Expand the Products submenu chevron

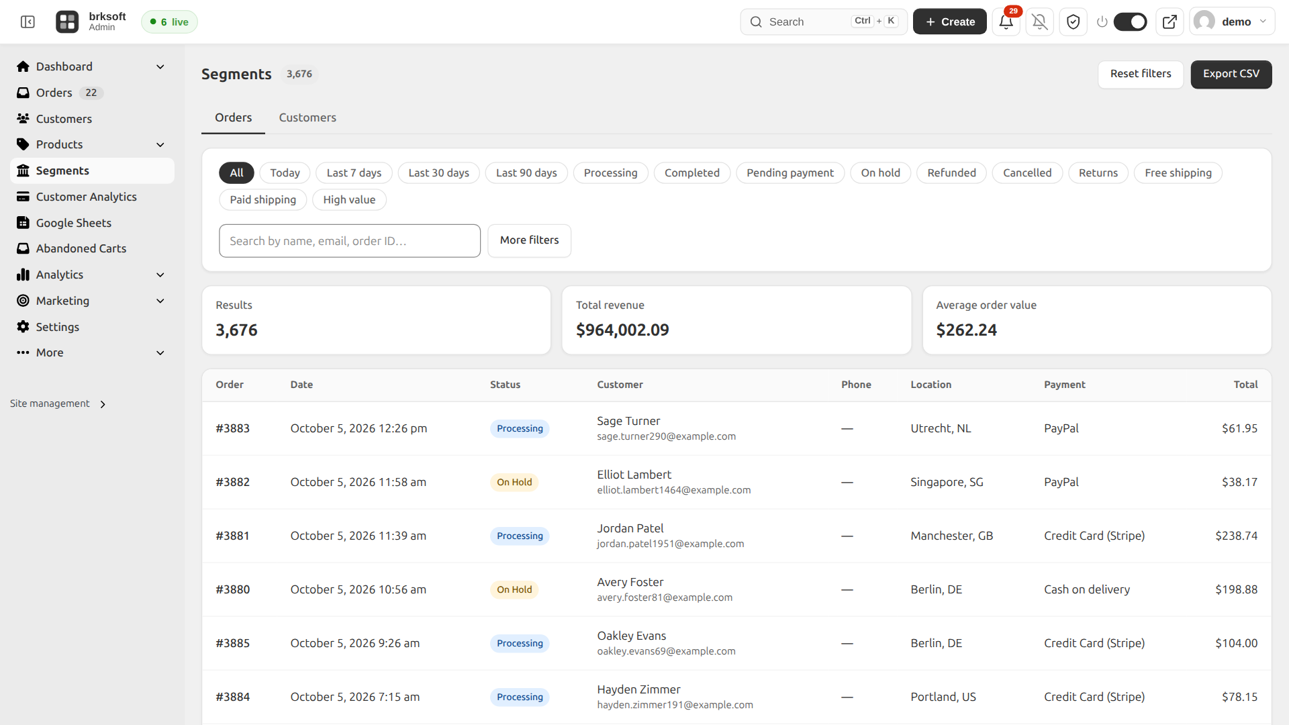pos(160,144)
